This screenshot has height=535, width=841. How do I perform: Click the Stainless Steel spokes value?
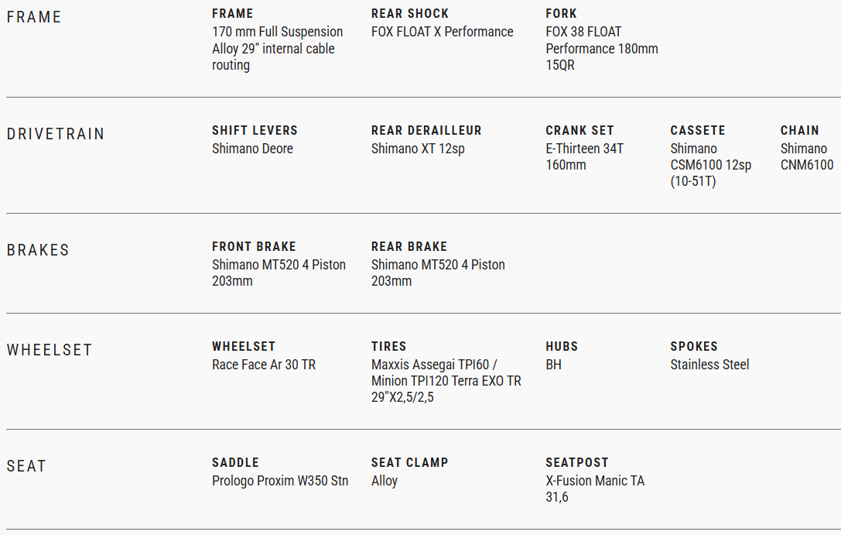709,365
